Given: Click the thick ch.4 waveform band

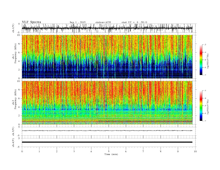Looking at the screenshot, I should (x=107, y=142).
